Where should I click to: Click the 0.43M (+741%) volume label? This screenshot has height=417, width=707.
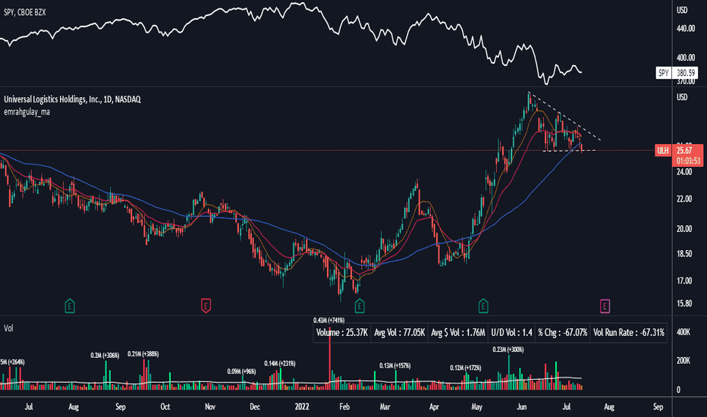pos(329,320)
